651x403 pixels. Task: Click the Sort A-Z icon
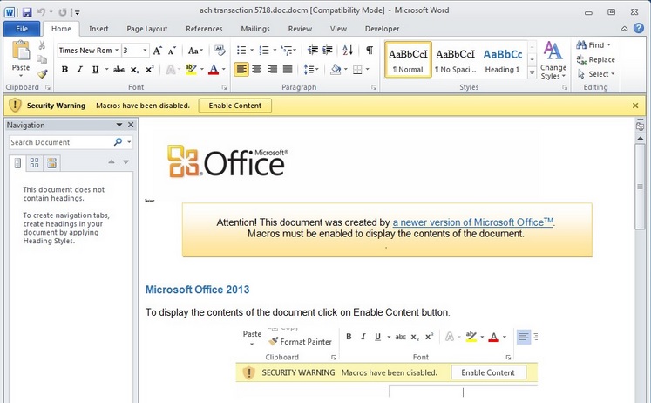[x=348, y=51]
